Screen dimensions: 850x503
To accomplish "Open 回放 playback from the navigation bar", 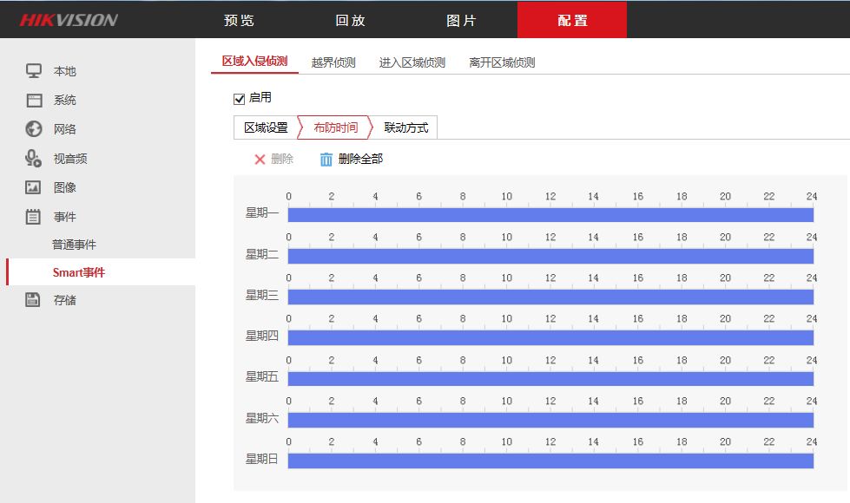I will (350, 18).
